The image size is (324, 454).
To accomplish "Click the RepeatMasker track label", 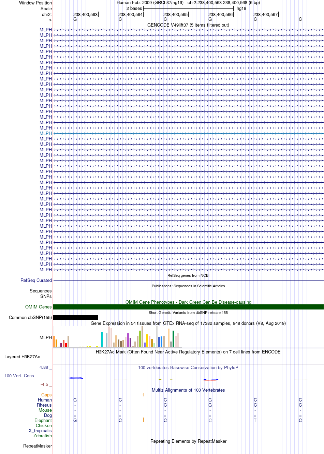I will click(x=38, y=446).
